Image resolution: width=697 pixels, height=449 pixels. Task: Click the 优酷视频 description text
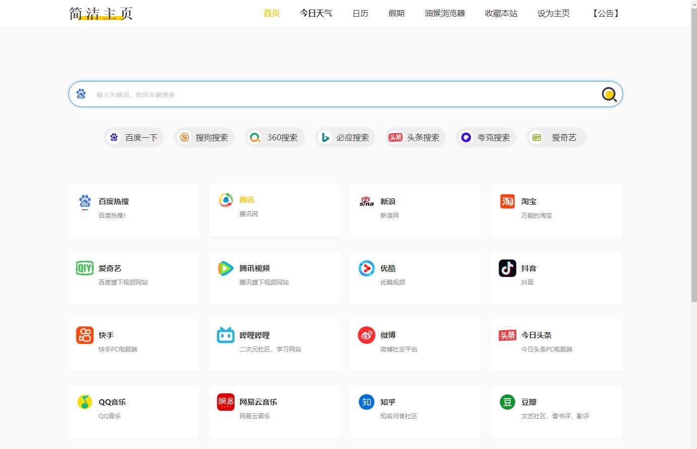pyautogui.click(x=393, y=283)
